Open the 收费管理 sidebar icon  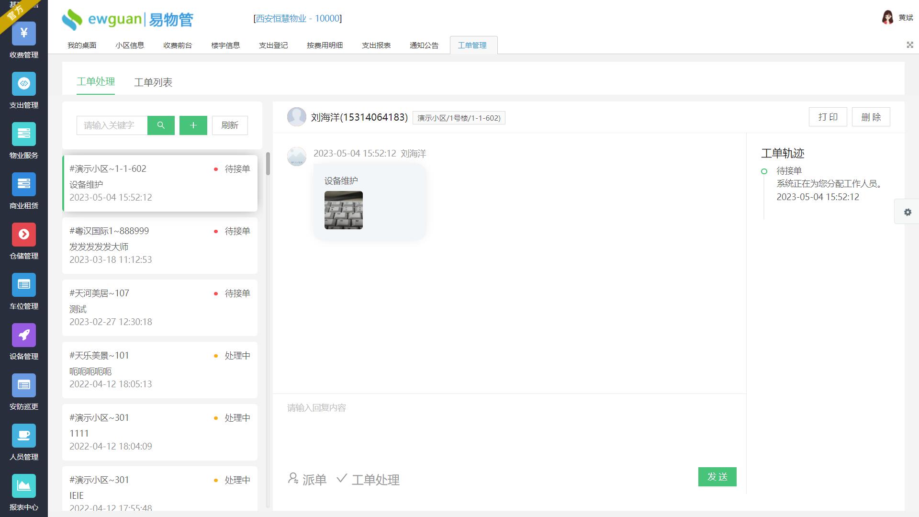point(23,34)
